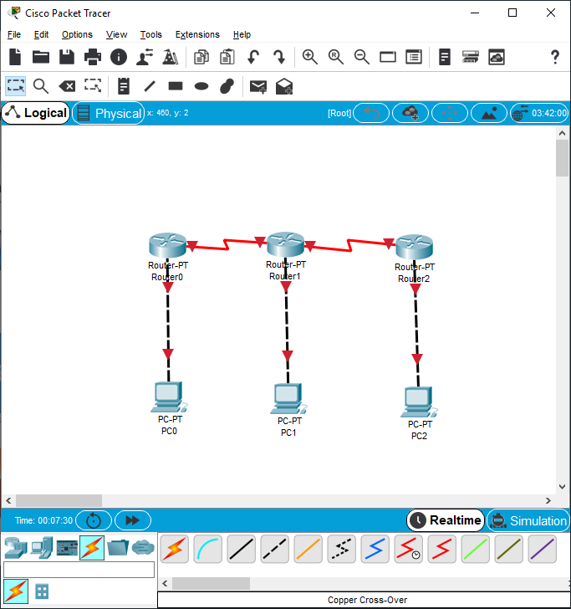
Task: Open the Help menu
Action: pos(242,34)
